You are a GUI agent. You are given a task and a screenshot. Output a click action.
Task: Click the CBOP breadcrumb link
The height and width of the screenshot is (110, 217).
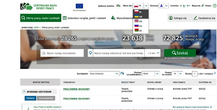pos(36,28)
